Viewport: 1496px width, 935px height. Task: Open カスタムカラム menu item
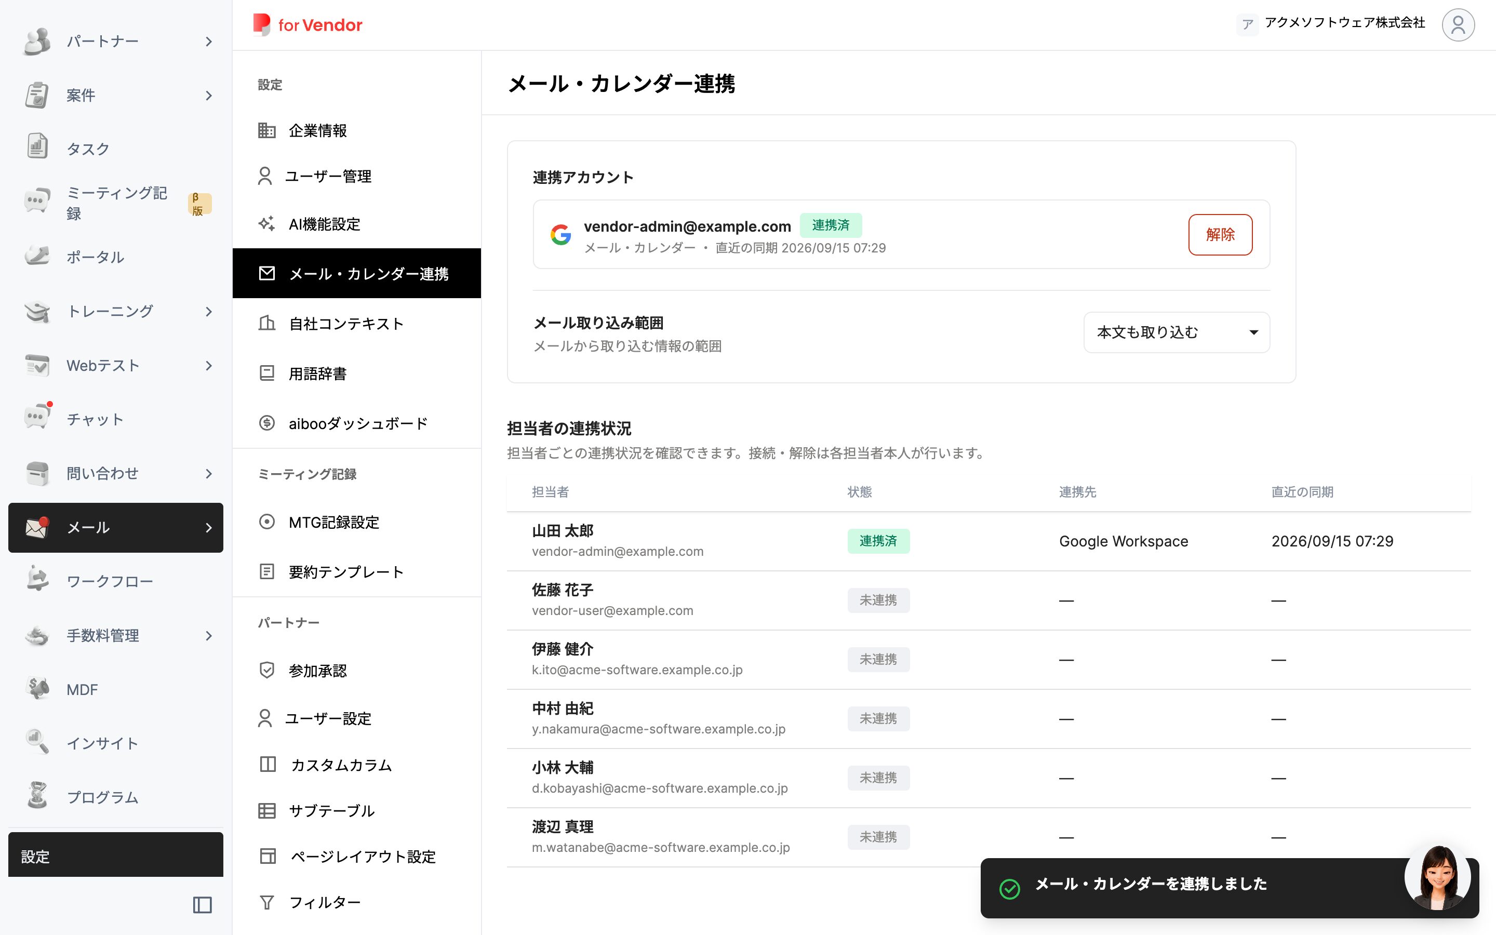click(357, 765)
